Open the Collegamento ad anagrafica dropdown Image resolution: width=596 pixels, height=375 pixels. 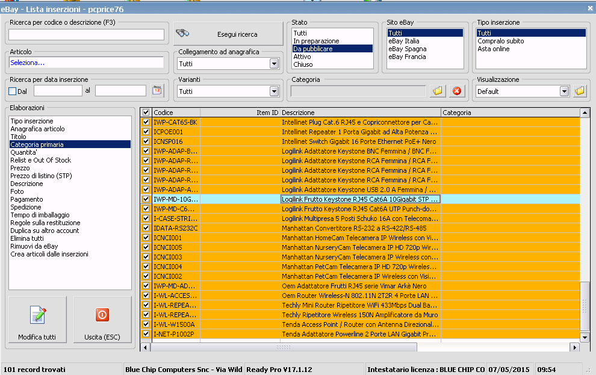274,63
